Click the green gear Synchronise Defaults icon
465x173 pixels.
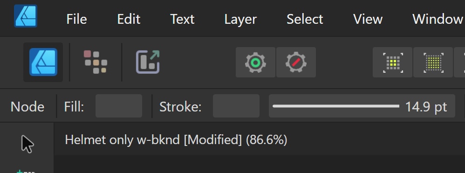tap(255, 62)
